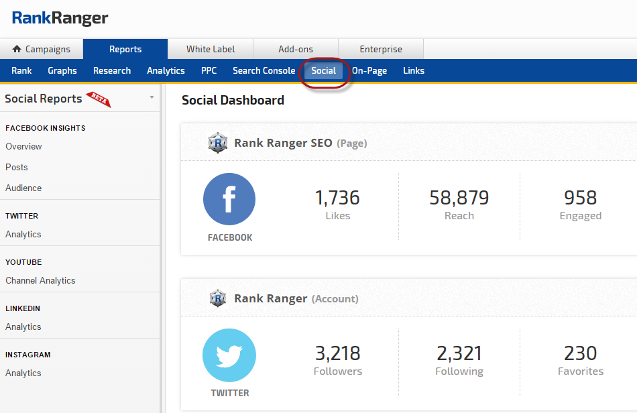
Task: Open Analytics under the Instagram section
Action: point(23,373)
